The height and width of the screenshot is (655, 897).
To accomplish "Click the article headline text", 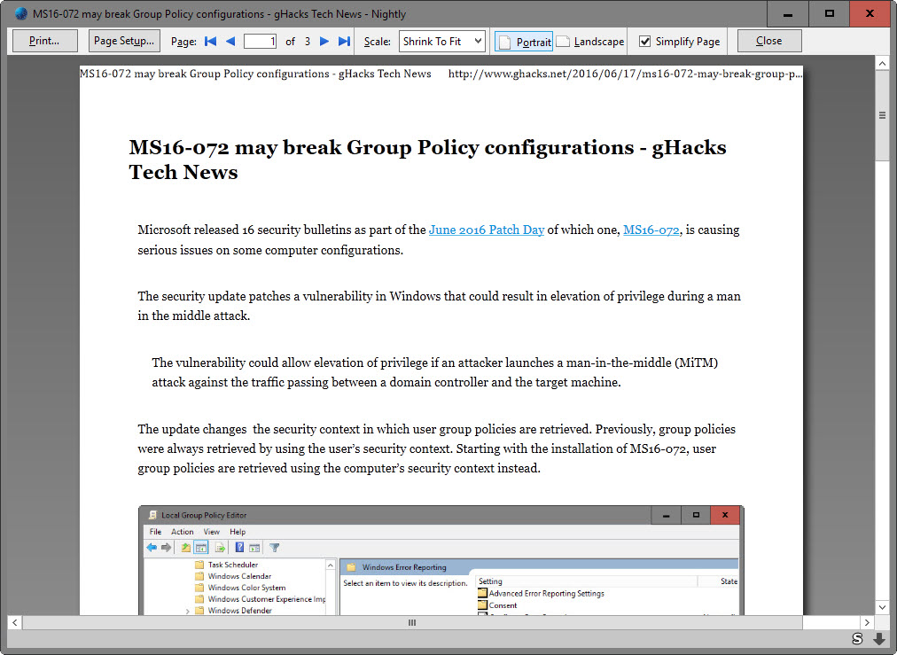I will [x=427, y=160].
